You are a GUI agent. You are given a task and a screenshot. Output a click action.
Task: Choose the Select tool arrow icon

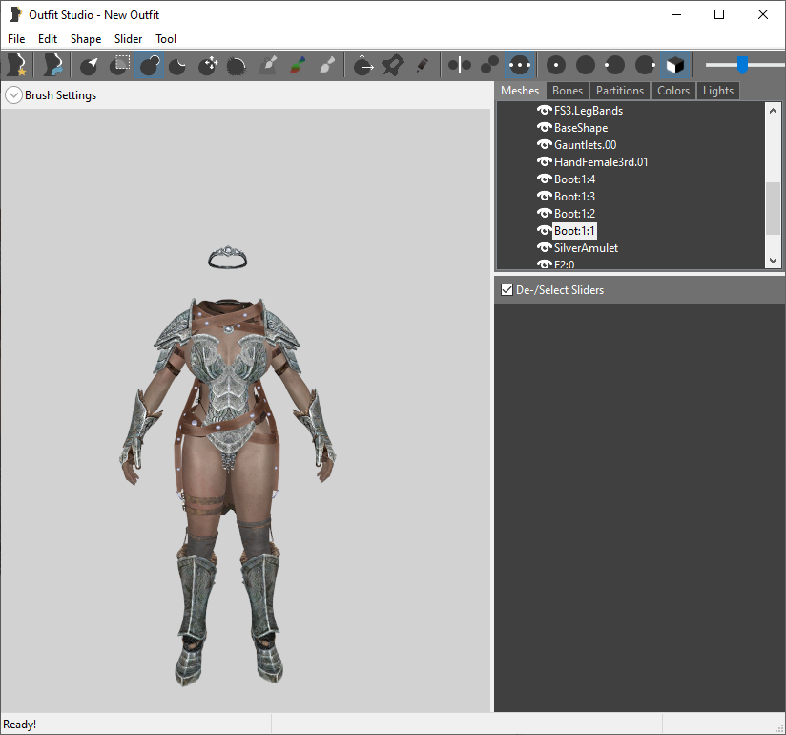click(x=91, y=65)
